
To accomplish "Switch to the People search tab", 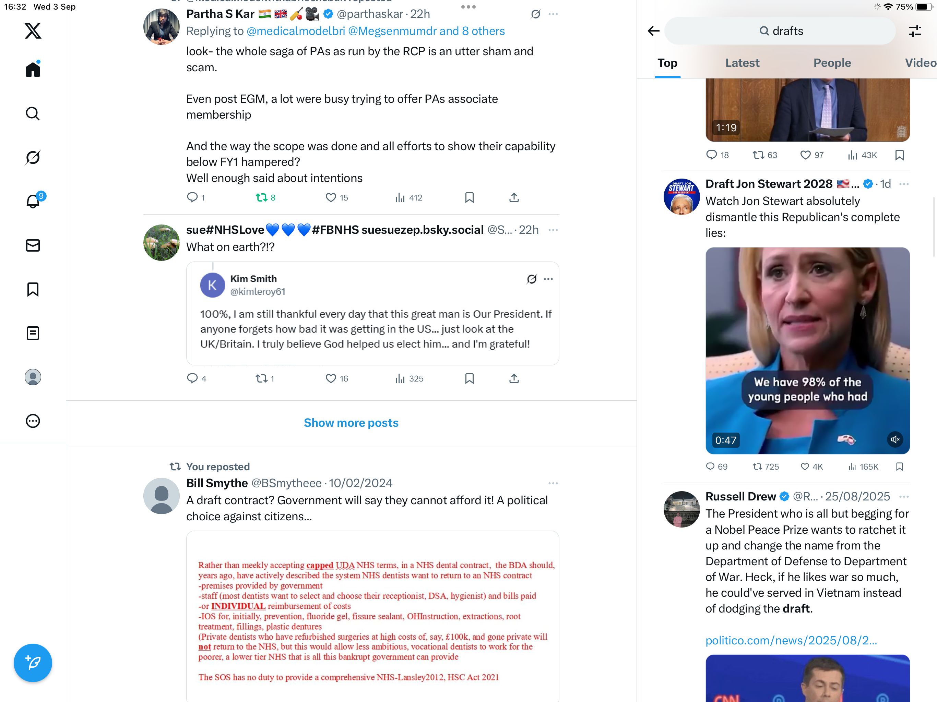I will tap(832, 63).
